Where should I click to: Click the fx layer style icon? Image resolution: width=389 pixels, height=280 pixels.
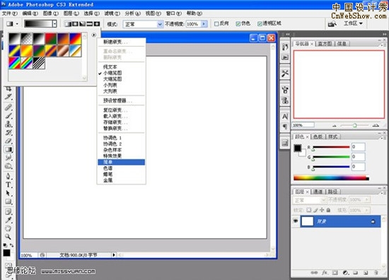tap(325, 272)
